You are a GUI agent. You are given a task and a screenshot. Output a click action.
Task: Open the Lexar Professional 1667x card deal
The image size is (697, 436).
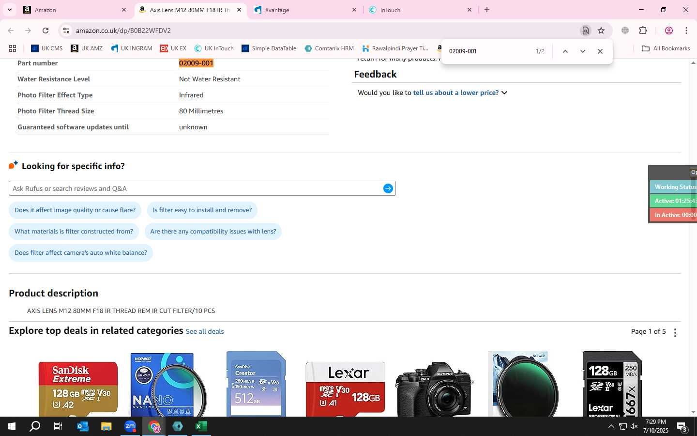pos(612,384)
